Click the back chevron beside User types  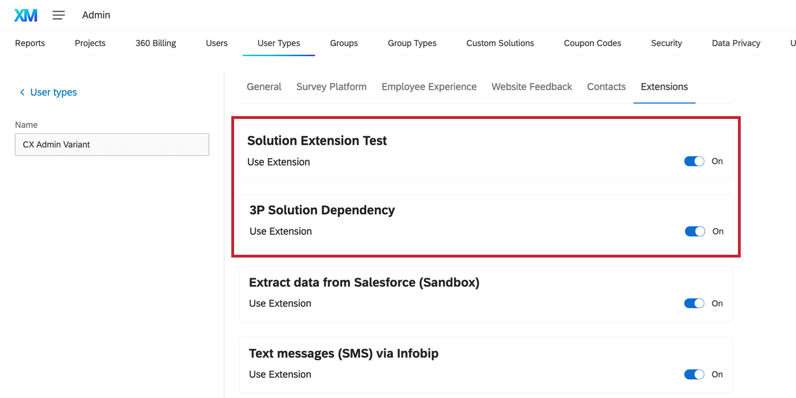[22, 92]
